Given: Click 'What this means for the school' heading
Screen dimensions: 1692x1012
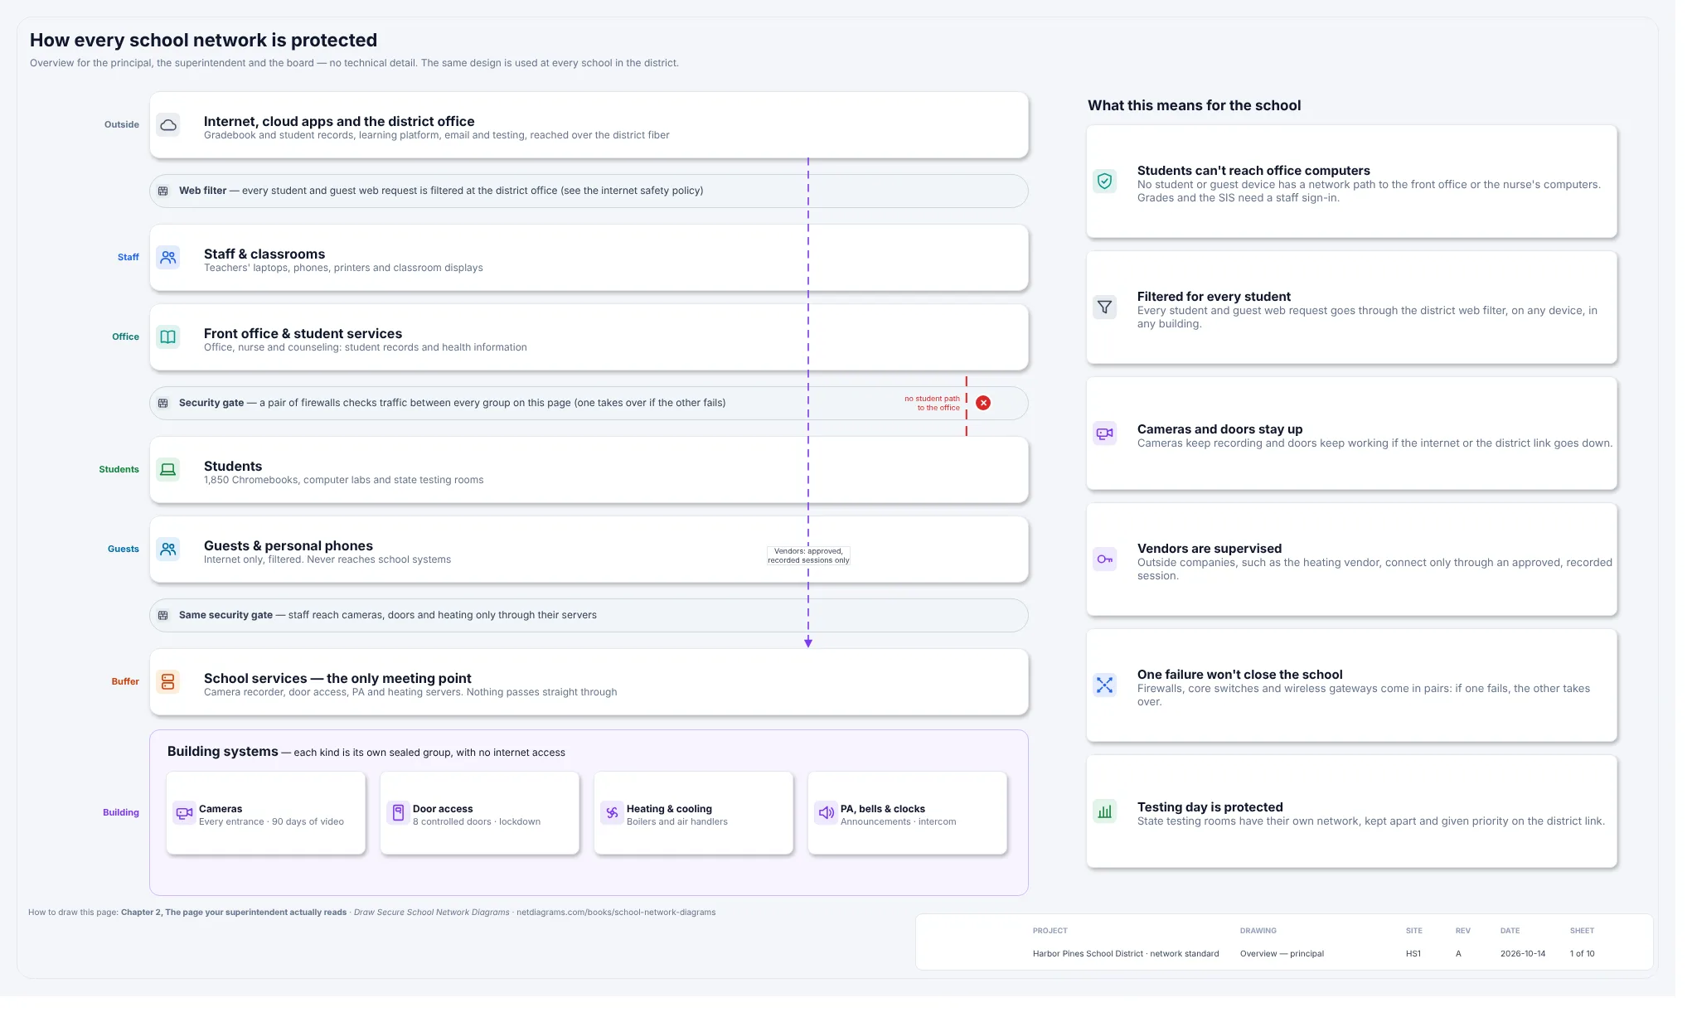Looking at the screenshot, I should tap(1195, 106).
